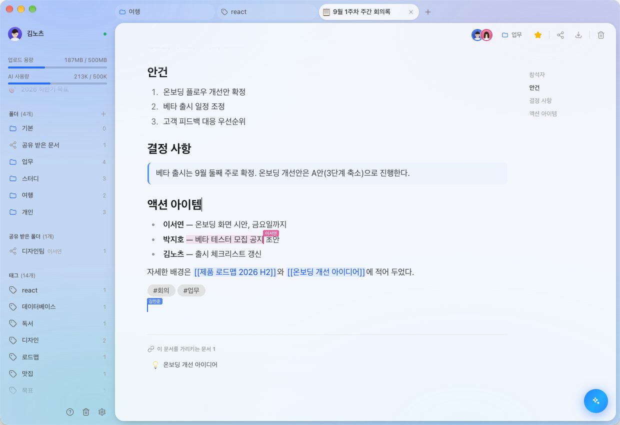Screen dimensions: 620x425
Task: Select the react tag in sidebar
Action: [x=57, y=290]
